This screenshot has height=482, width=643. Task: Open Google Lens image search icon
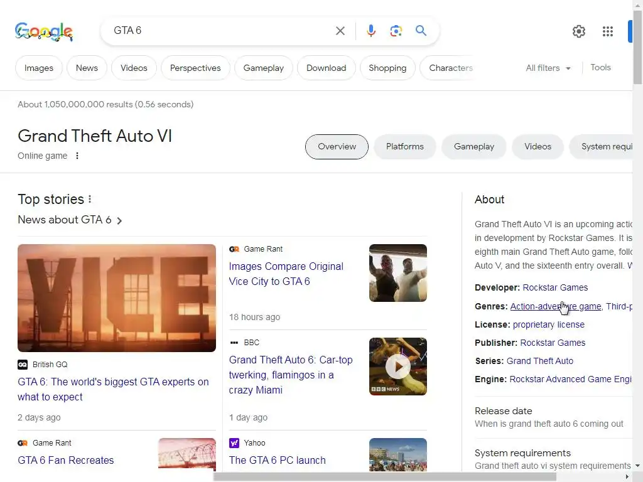pos(396,31)
